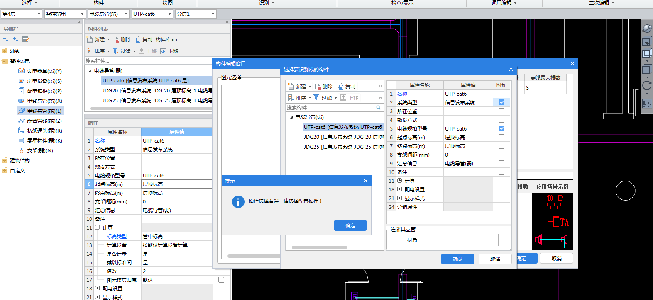
Task: Click 过滤 funnel icon in 选择要识别成的构件 dialog
Action: [x=316, y=98]
